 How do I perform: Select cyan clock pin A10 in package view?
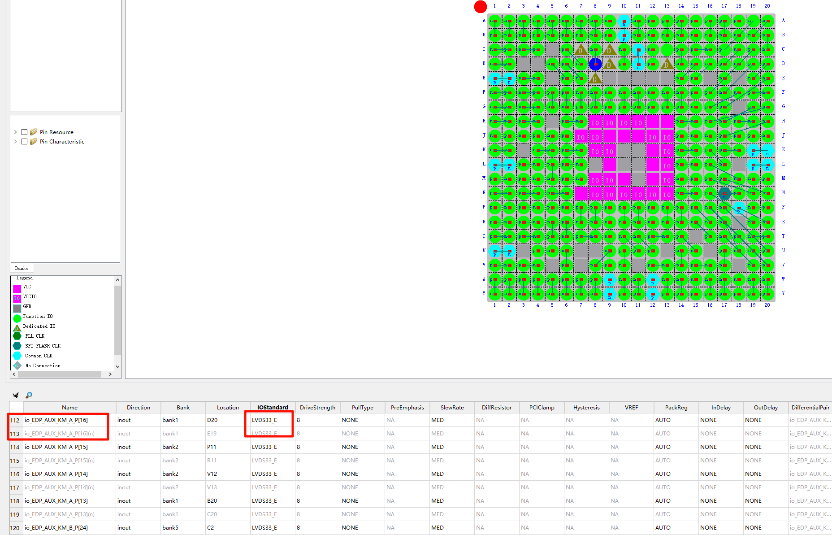pos(624,21)
